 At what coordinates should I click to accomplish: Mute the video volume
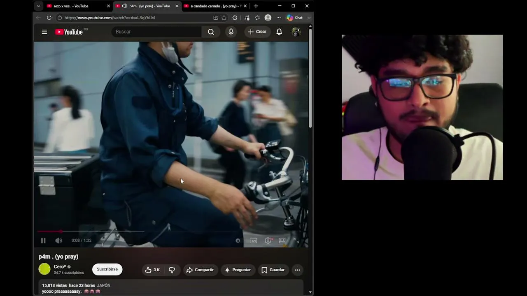tap(59, 240)
